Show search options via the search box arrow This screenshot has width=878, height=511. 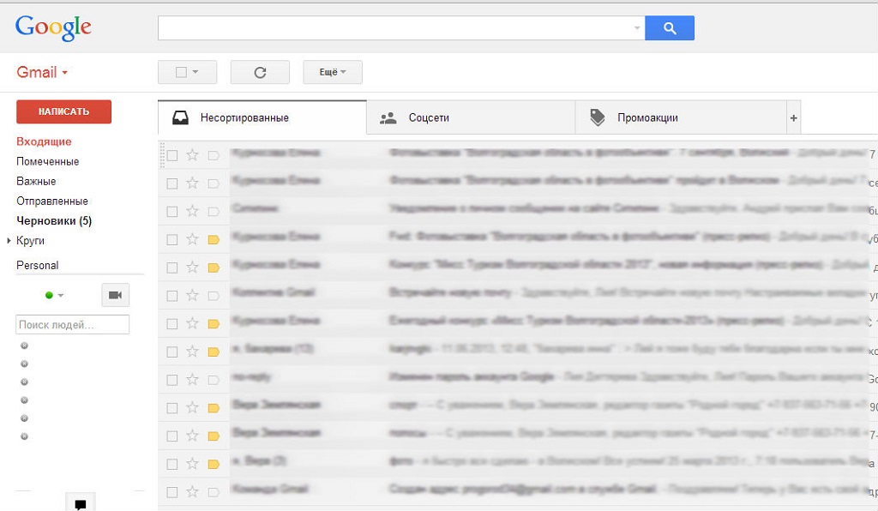tap(637, 28)
